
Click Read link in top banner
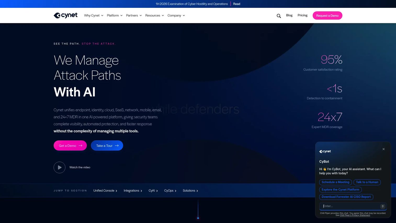[x=237, y=4]
